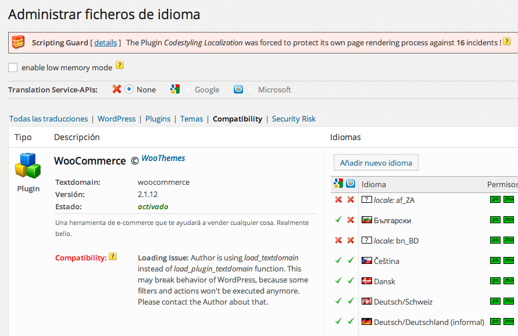
Task: Click Microsoft translator logo beside Microsoft option
Action: coord(238,89)
